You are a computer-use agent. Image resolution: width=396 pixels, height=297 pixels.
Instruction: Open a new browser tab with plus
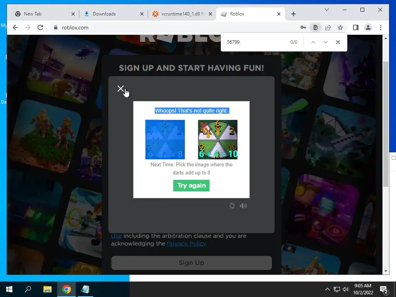[293, 14]
